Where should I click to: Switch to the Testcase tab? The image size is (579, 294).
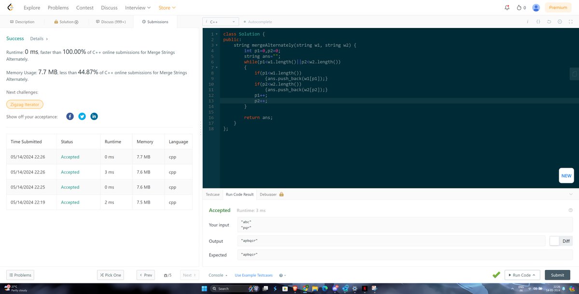[x=213, y=194]
